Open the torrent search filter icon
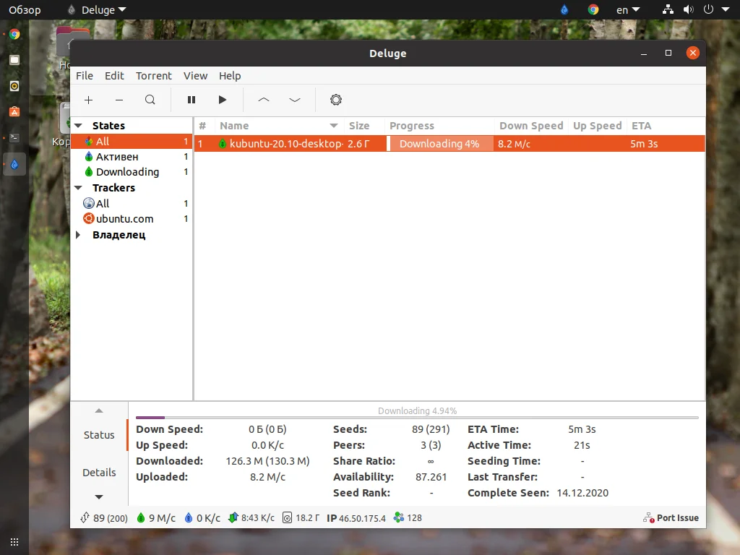740x555 pixels. pyautogui.click(x=150, y=100)
